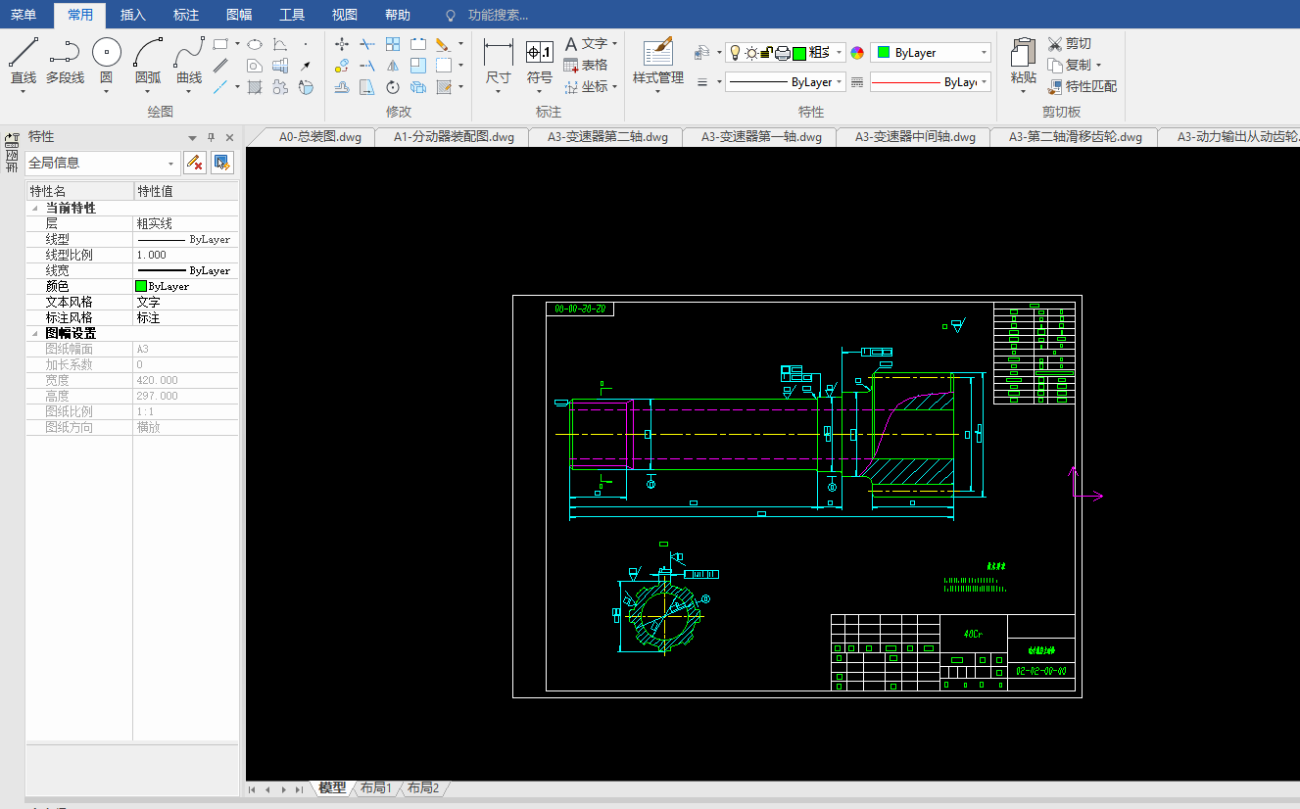Open the black line ByLayer linetype dropdown
The width and height of the screenshot is (1300, 809).
tap(786, 82)
